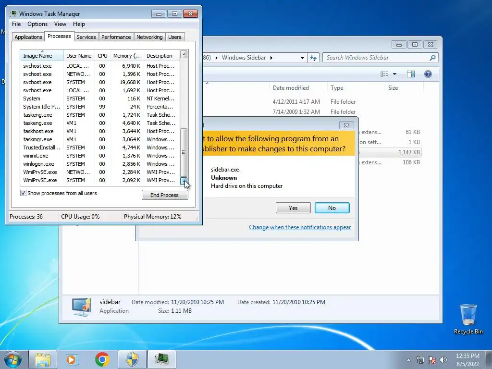
Task: Sort processes by User Name column
Action: [79, 56]
